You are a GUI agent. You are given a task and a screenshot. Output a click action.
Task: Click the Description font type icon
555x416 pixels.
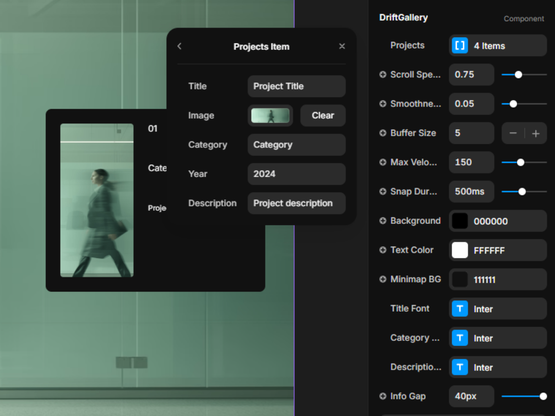(460, 367)
